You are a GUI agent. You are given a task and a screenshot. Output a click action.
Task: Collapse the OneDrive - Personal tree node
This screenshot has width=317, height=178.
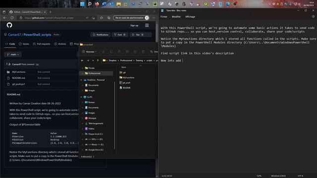click(81, 80)
